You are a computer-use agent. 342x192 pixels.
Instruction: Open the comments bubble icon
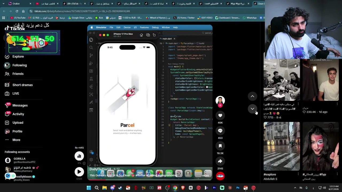click(220, 131)
